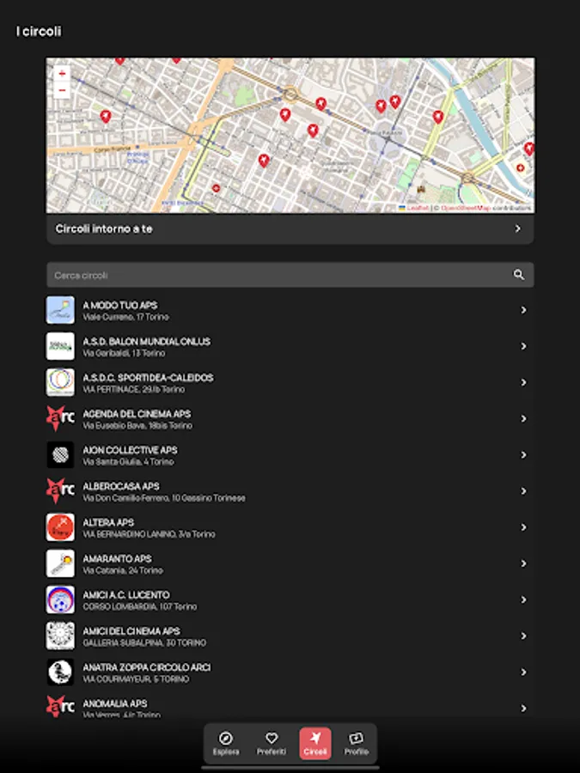Open chevron for ALTERA APS

point(523,527)
